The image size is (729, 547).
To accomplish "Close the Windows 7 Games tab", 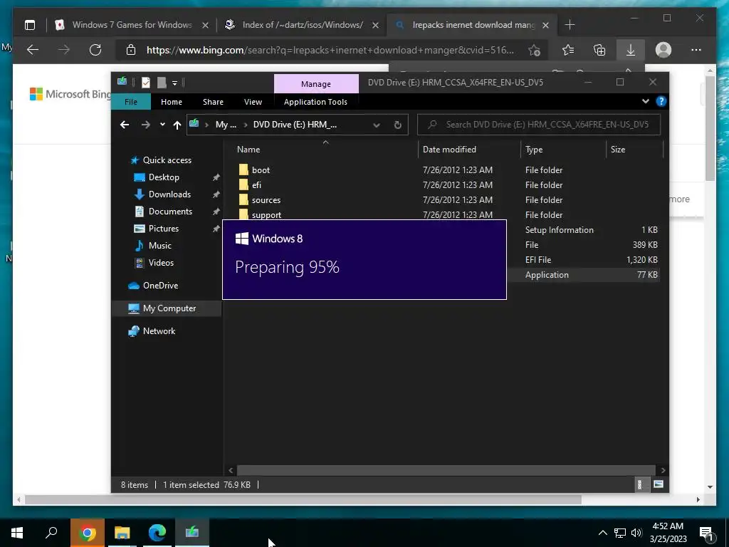I will coord(205,25).
